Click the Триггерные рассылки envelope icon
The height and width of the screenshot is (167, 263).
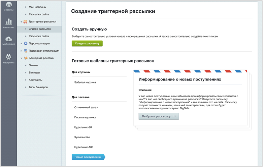click(25, 22)
